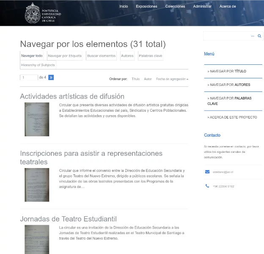This screenshot has height=254, width=264.
Task: Open thumbnail of Actividades artísticas de difusión
Action: [x=37, y=119]
